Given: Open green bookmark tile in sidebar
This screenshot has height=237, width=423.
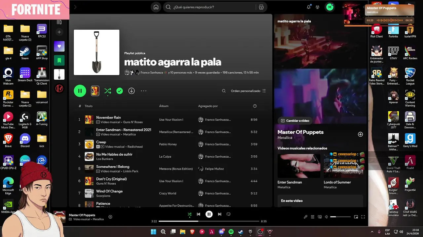Looking at the screenshot, I should (x=59, y=60).
